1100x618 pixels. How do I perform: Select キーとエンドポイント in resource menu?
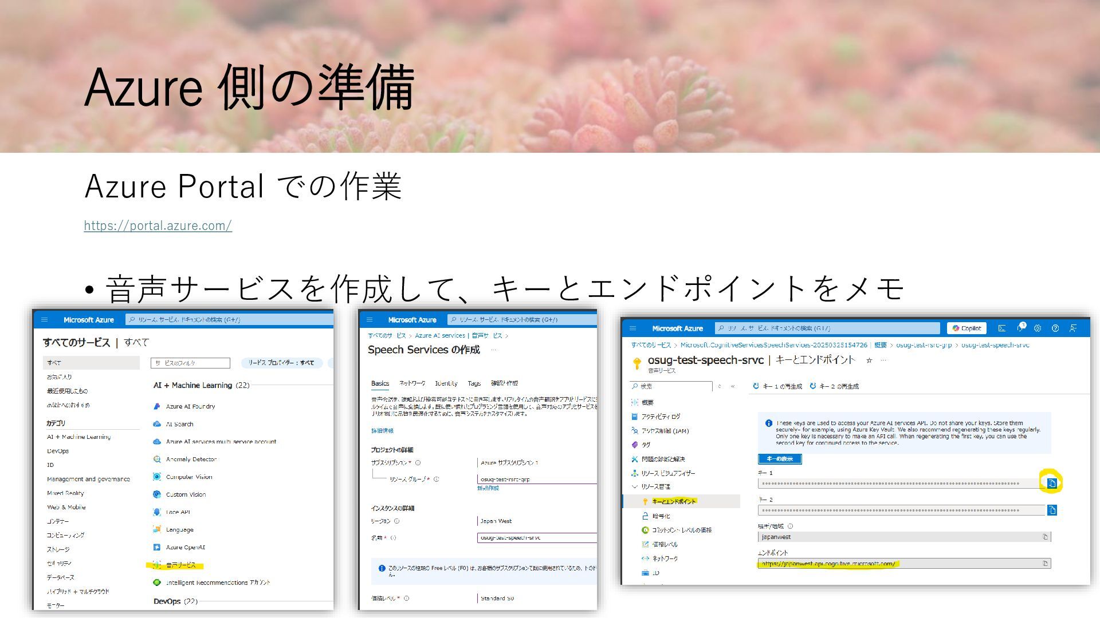point(682,501)
